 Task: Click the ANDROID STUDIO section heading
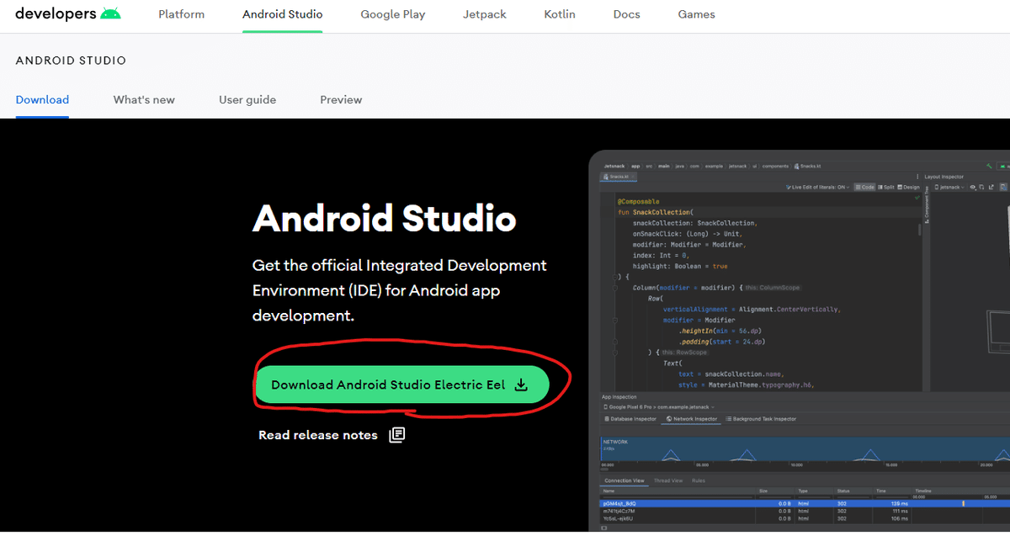71,61
